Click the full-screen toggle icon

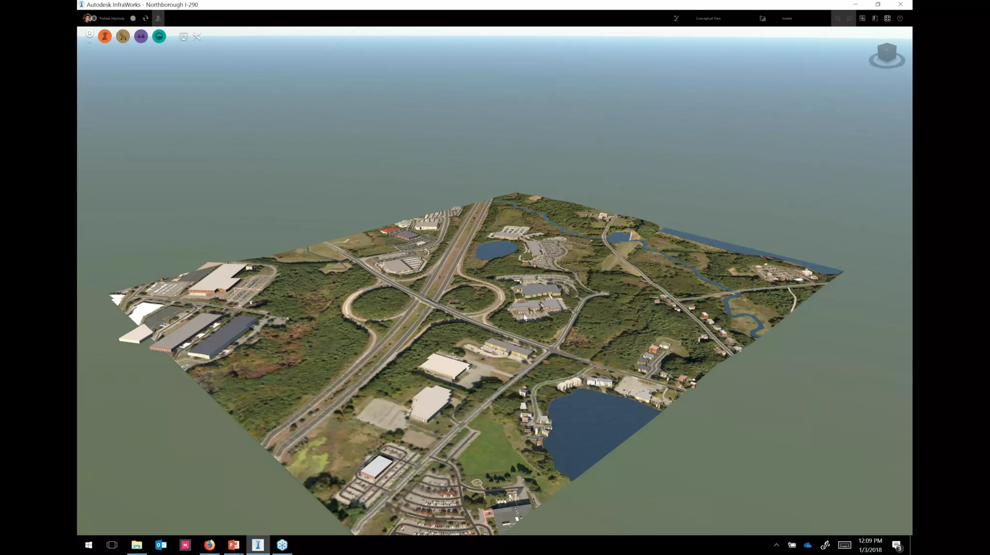[888, 18]
